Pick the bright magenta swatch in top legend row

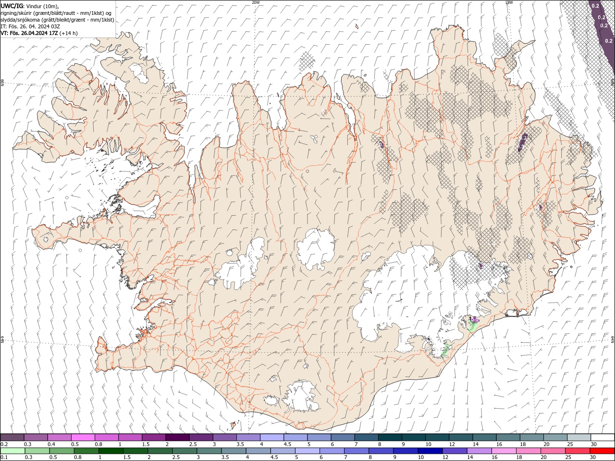83,437
